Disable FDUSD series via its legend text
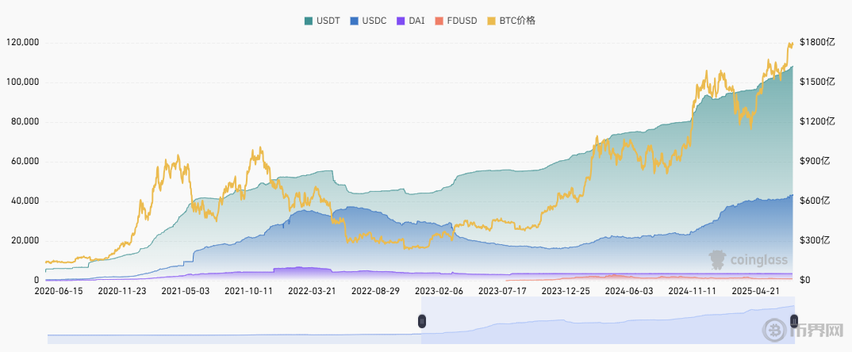The height and width of the screenshot is (352, 852). (x=464, y=21)
